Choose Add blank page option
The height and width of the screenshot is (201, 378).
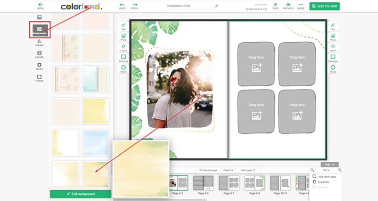pos(324,176)
